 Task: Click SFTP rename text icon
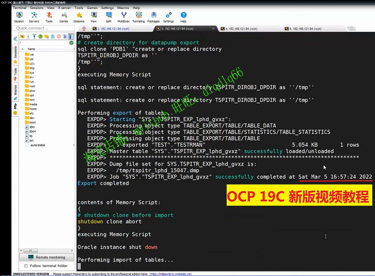tap(65, 36)
